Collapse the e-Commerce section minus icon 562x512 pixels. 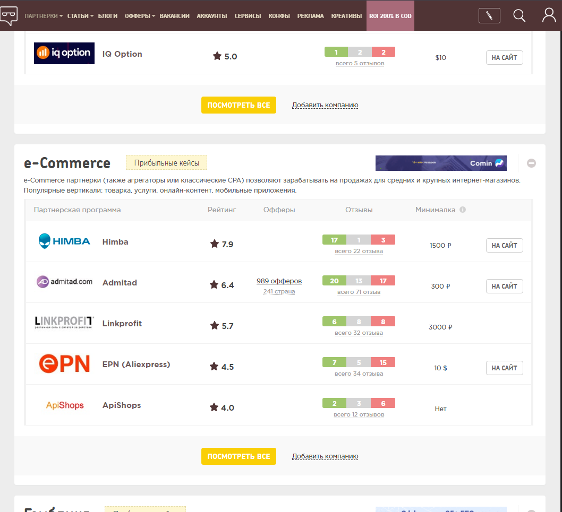coord(531,163)
